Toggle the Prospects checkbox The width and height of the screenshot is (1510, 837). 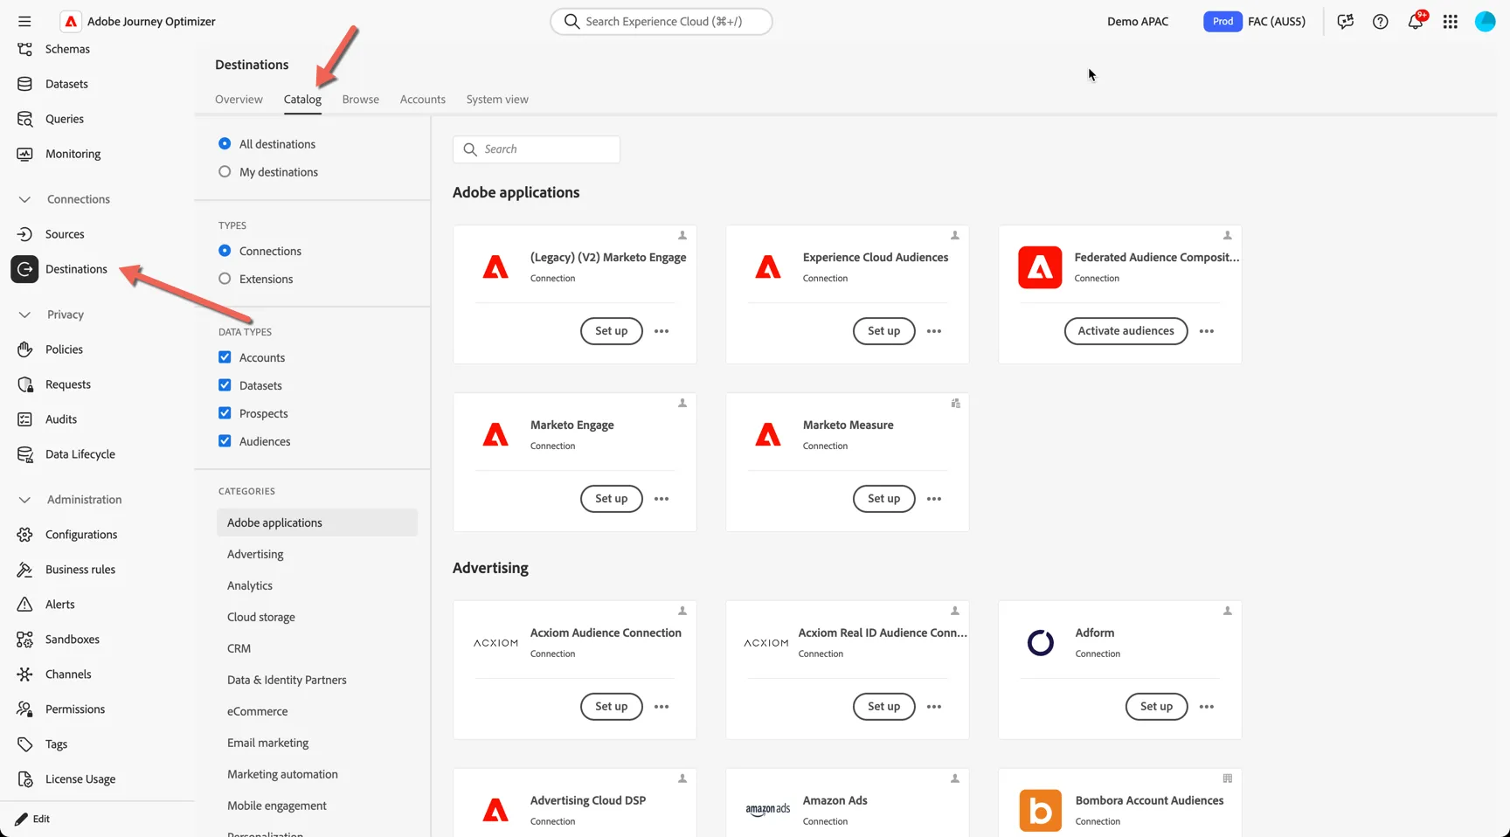(225, 413)
